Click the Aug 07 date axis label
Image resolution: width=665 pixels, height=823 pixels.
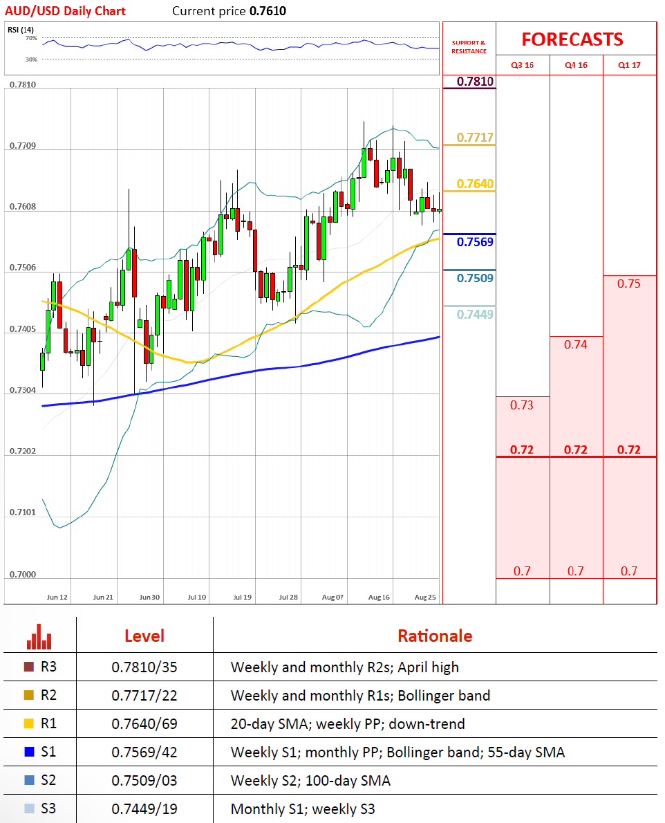[332, 598]
